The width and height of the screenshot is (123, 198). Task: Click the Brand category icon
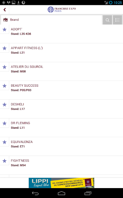[6, 20]
